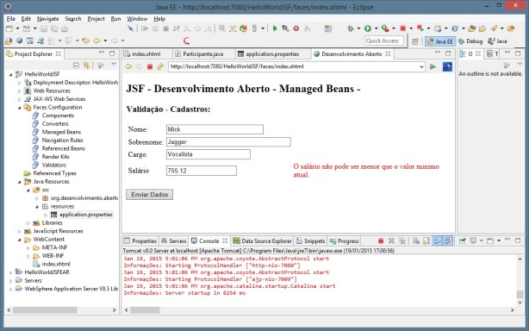The height and width of the screenshot is (331, 529).
Task: Expand the HelloWorldJSFEAR project
Action: tap(11, 272)
